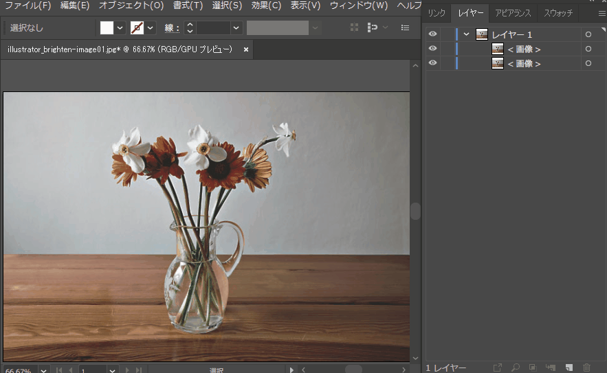Open the Layers panel hamburger menu
This screenshot has height=373, width=607.
(x=602, y=13)
